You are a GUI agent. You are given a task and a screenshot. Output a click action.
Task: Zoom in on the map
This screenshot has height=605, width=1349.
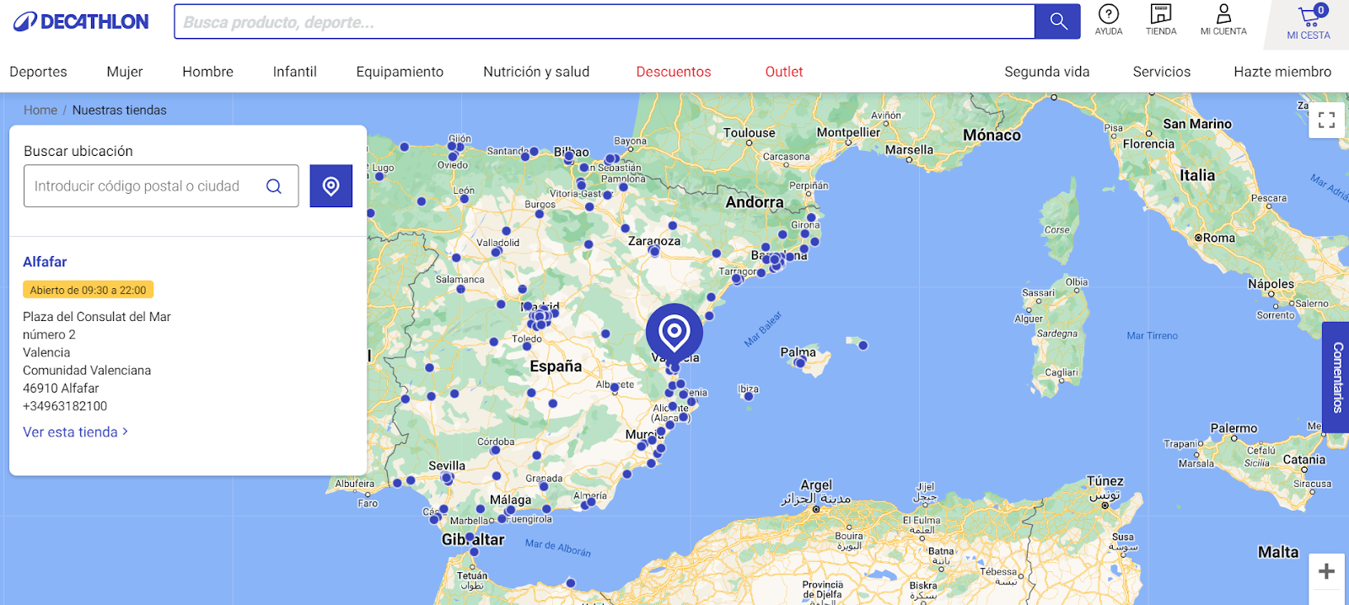(1326, 571)
